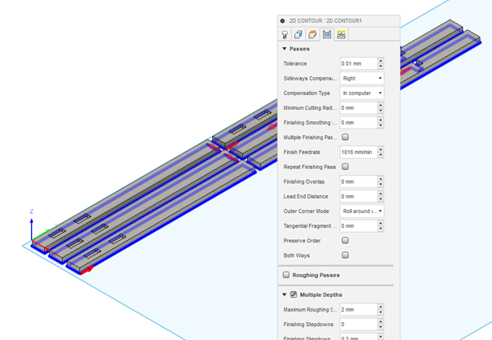492x340 pixels.
Task: Adjust the Tangential Fragment stepper
Action: point(381,226)
